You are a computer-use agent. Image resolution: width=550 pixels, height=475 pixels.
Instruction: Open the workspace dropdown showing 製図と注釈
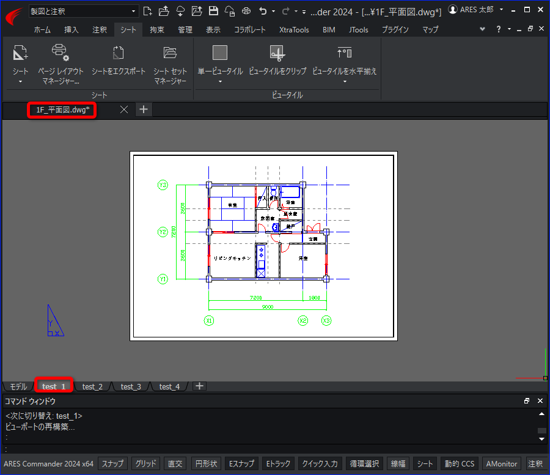pyautogui.click(x=84, y=11)
